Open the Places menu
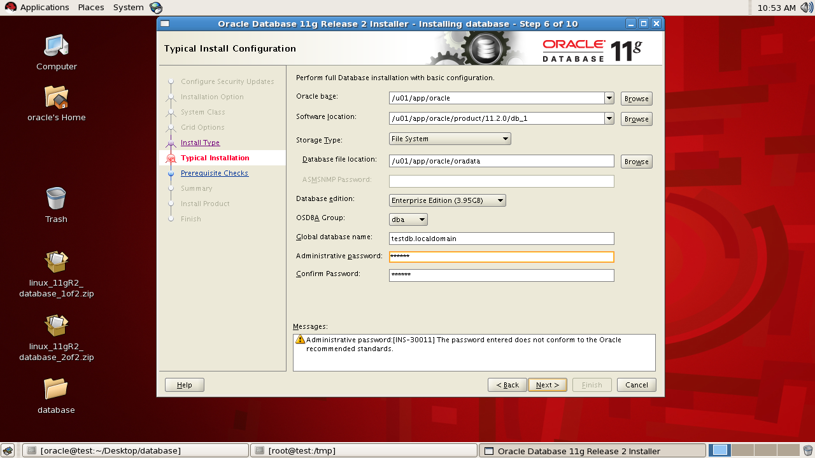This screenshot has width=815, height=458. point(91,8)
